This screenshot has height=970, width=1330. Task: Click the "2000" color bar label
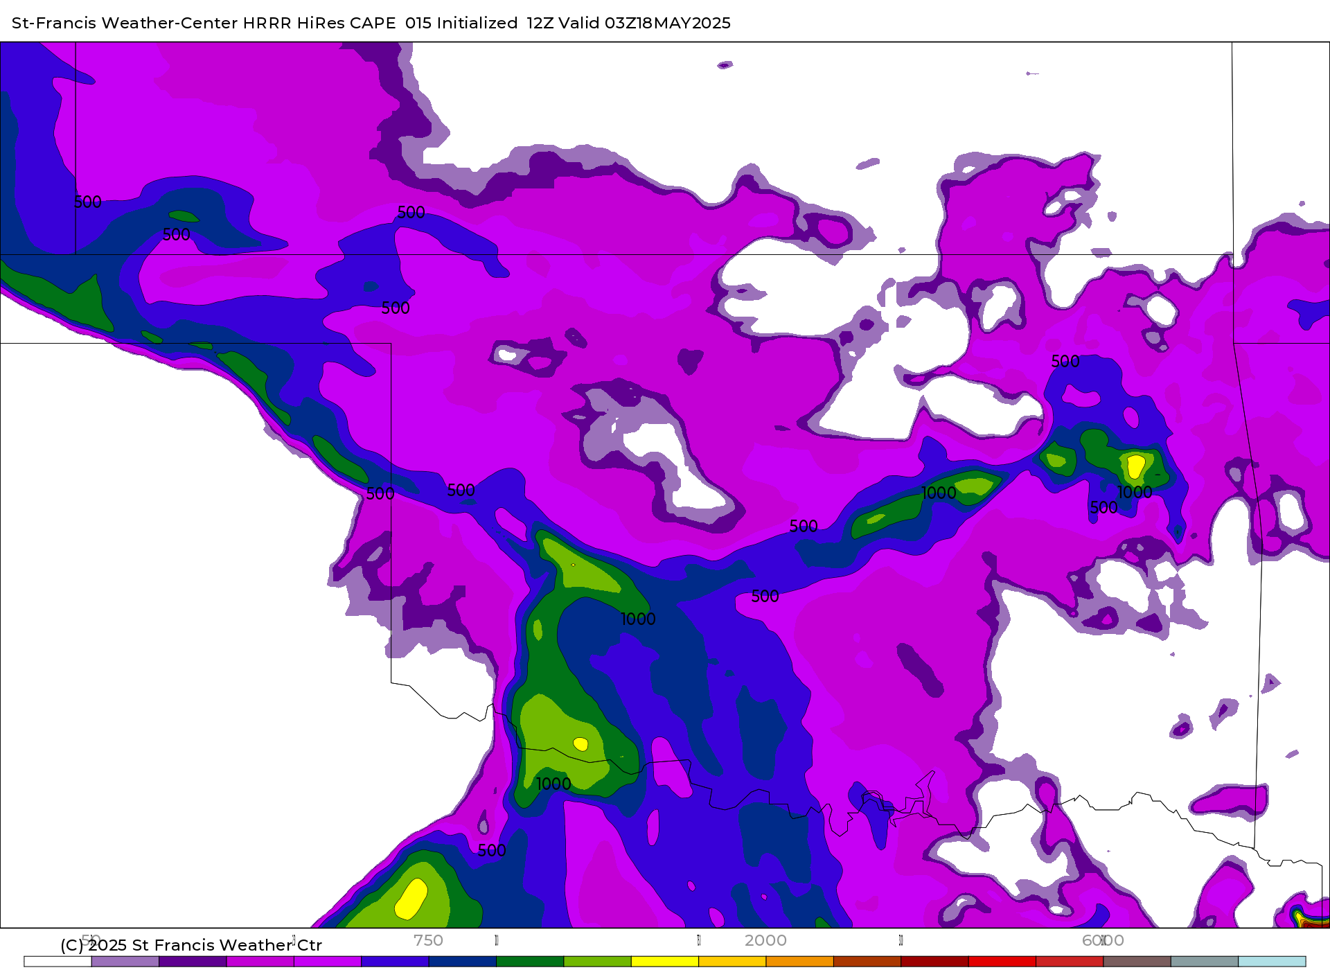tap(765, 940)
